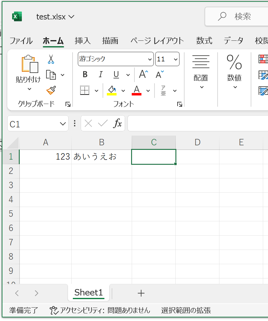Select column E header

tap(241, 143)
